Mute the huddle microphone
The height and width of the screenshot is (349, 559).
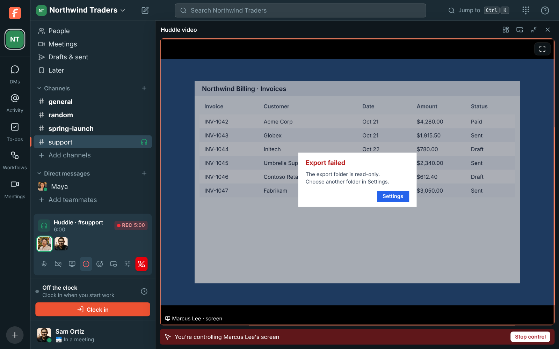44,264
